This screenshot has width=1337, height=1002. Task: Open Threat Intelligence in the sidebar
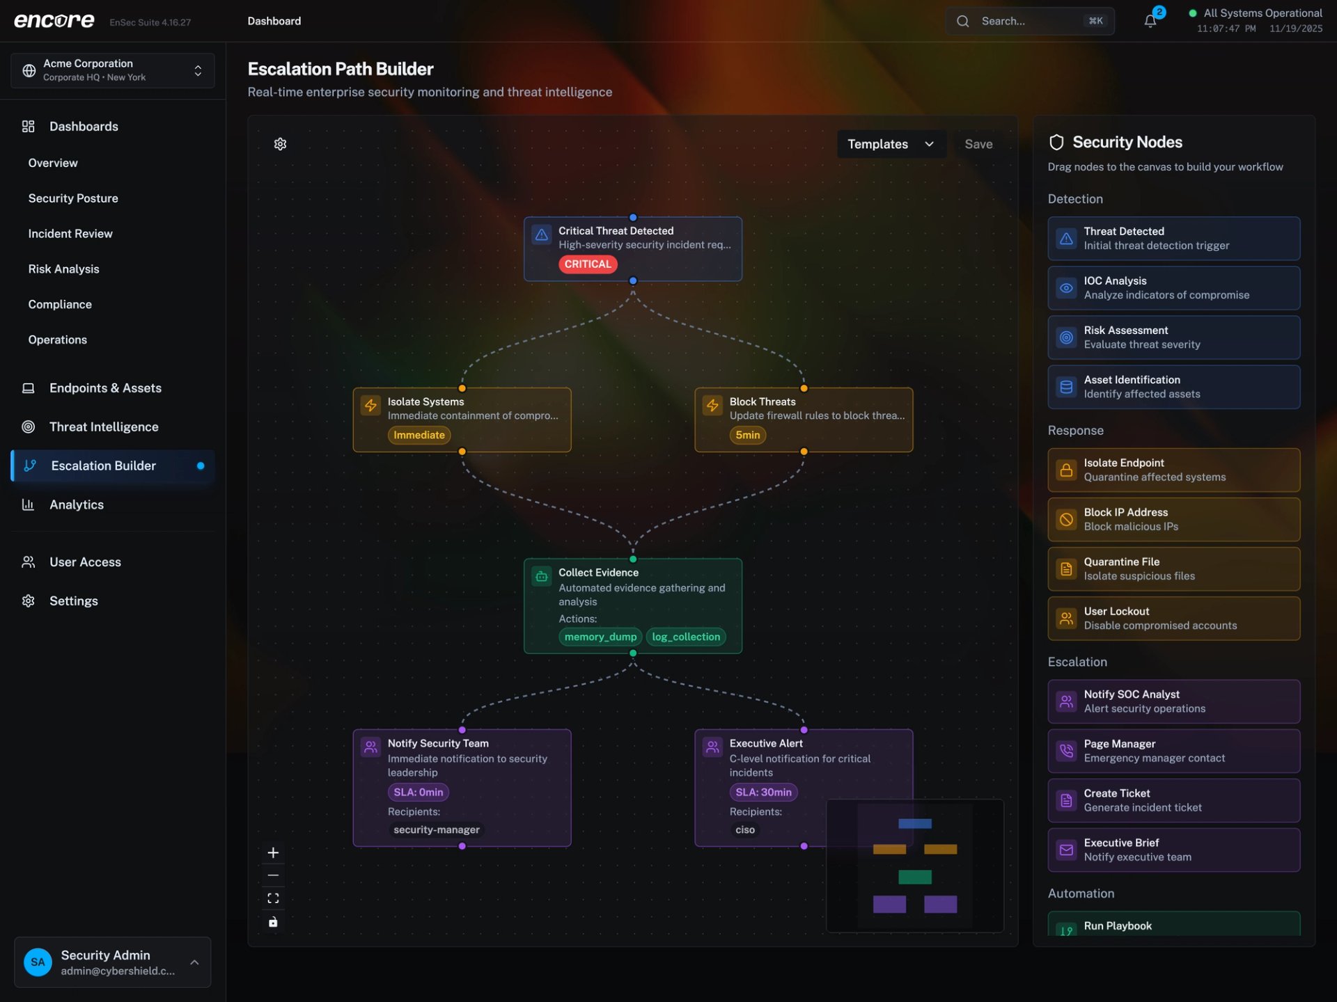tap(104, 427)
